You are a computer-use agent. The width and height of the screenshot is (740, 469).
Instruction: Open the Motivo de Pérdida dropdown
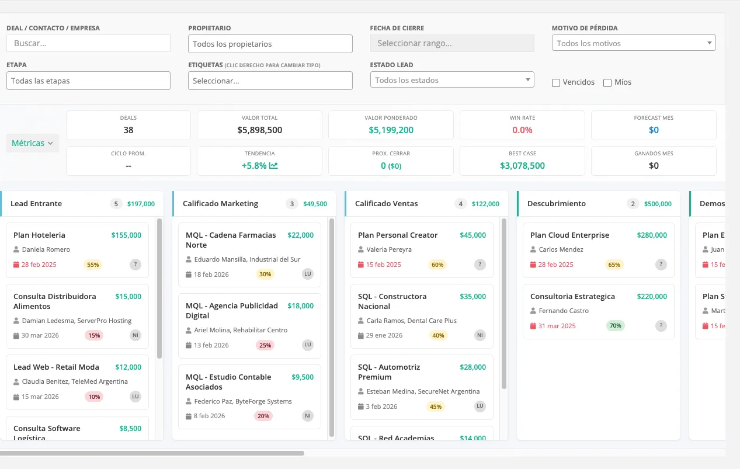[634, 43]
